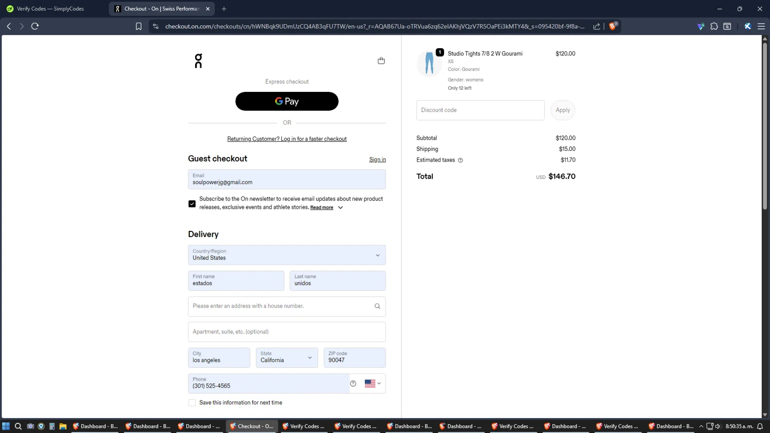Click the Apply discount button
The height and width of the screenshot is (433, 770).
click(563, 110)
